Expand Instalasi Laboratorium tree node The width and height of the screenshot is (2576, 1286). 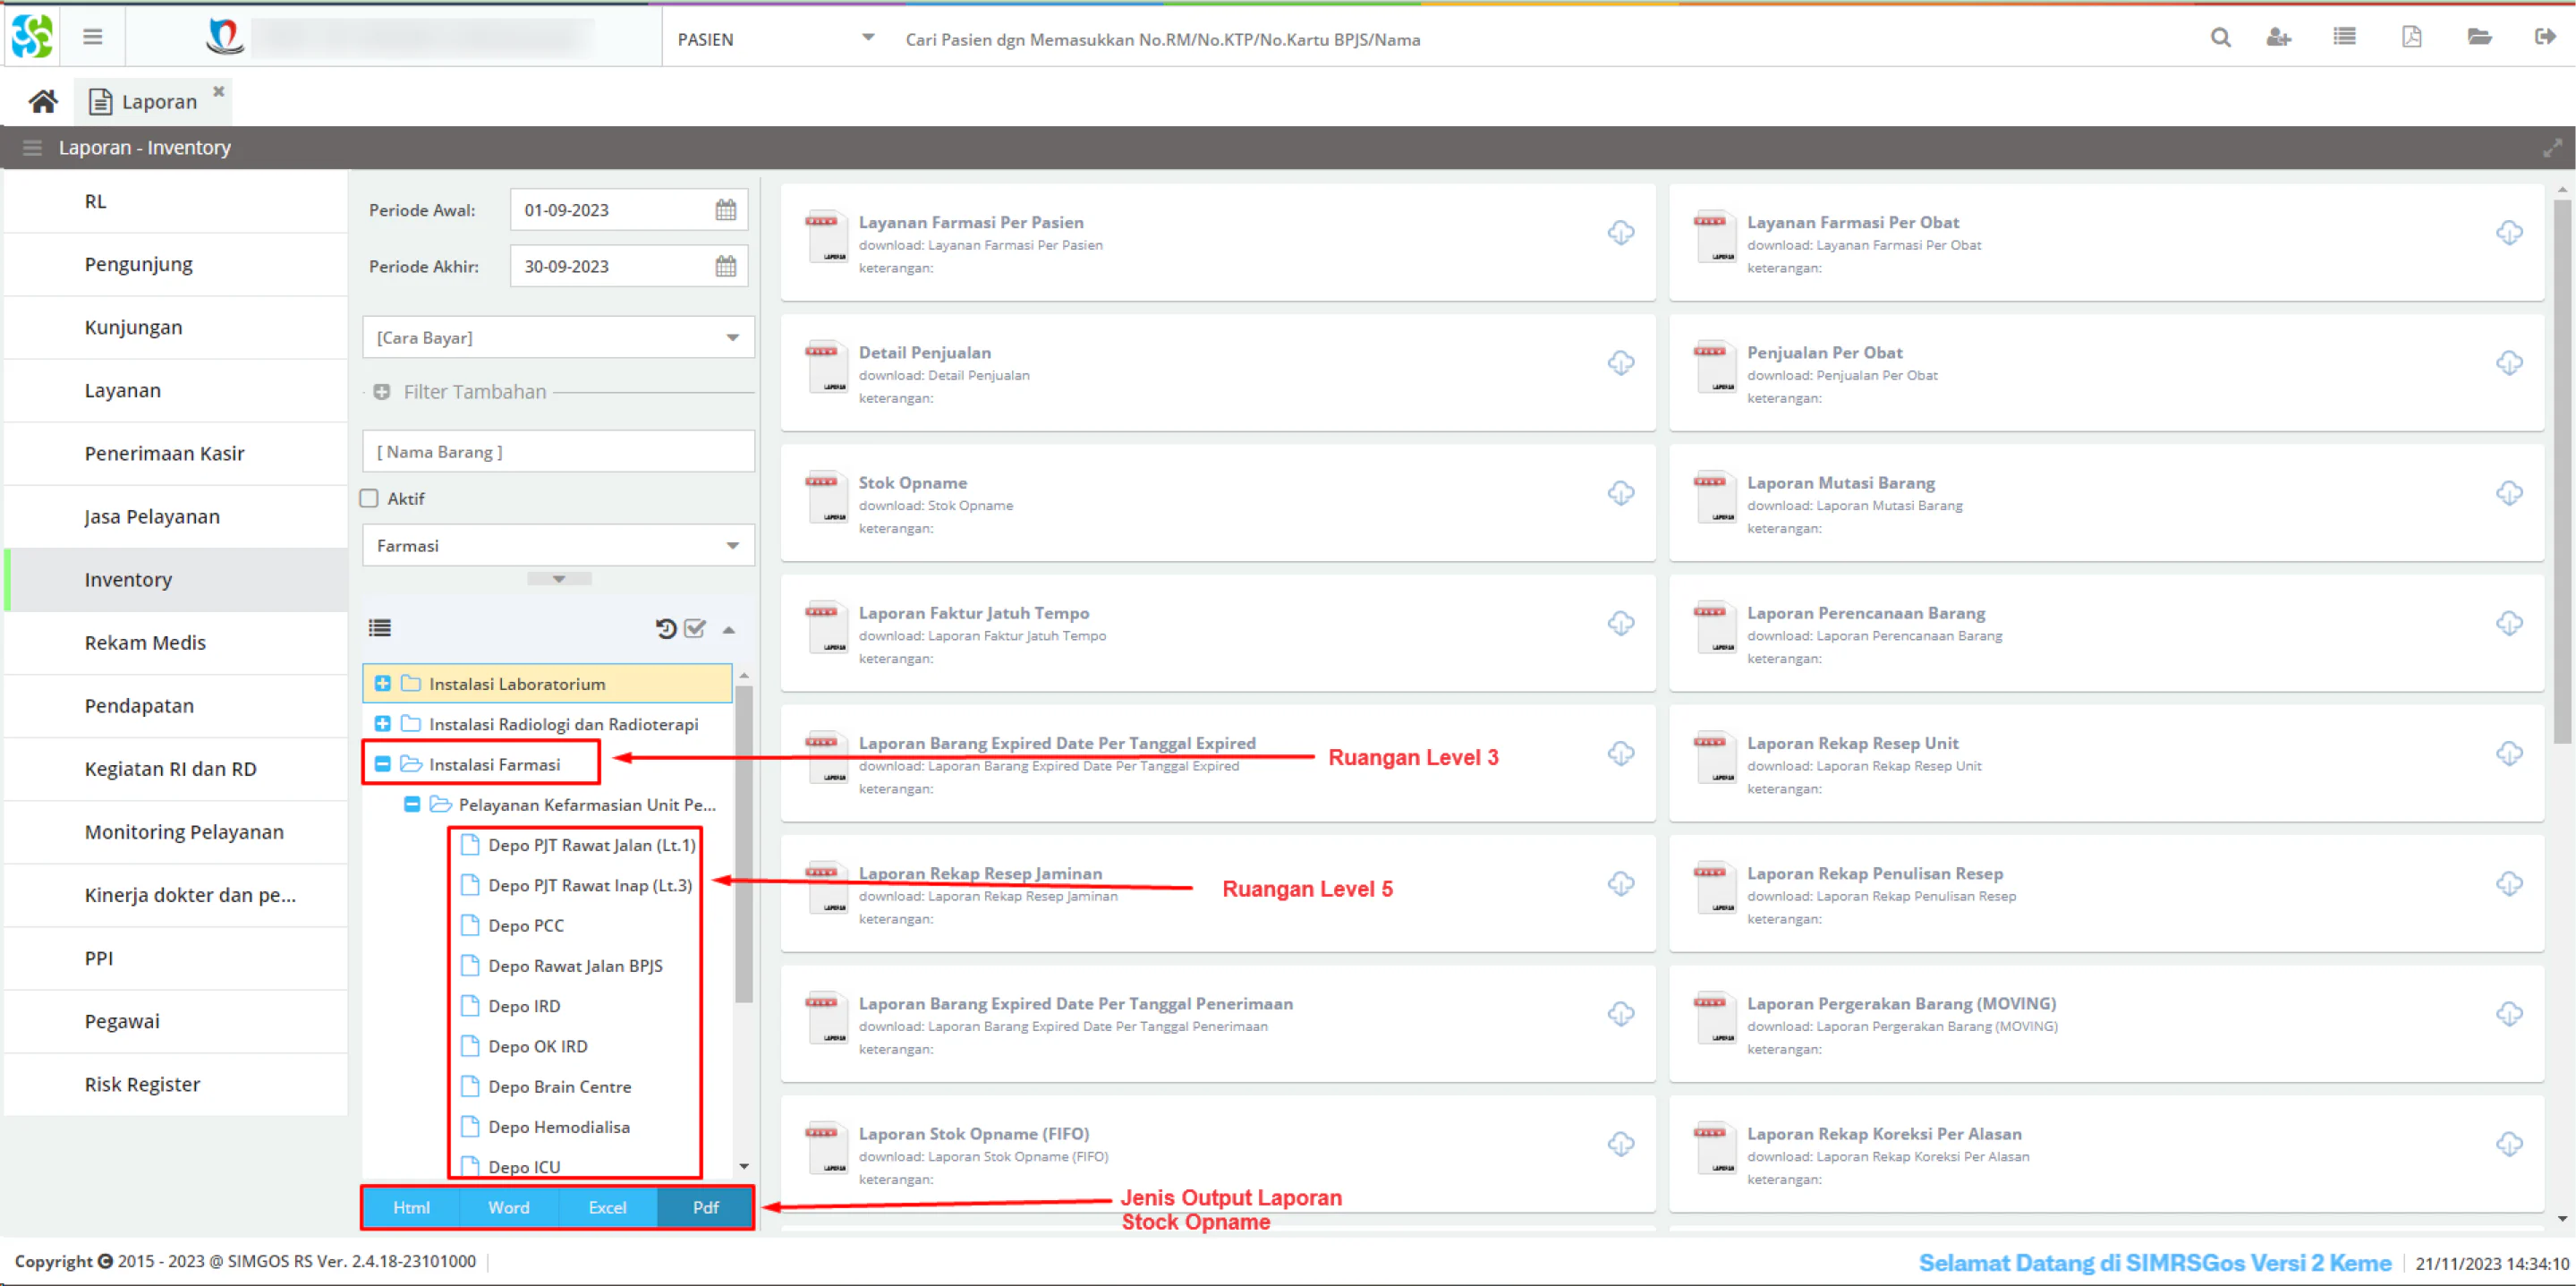pos(382,683)
